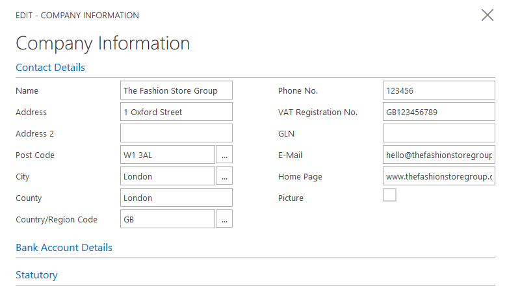Viewport: 507px width, 292px height.
Task: Click the Name input field
Action: (x=176, y=90)
